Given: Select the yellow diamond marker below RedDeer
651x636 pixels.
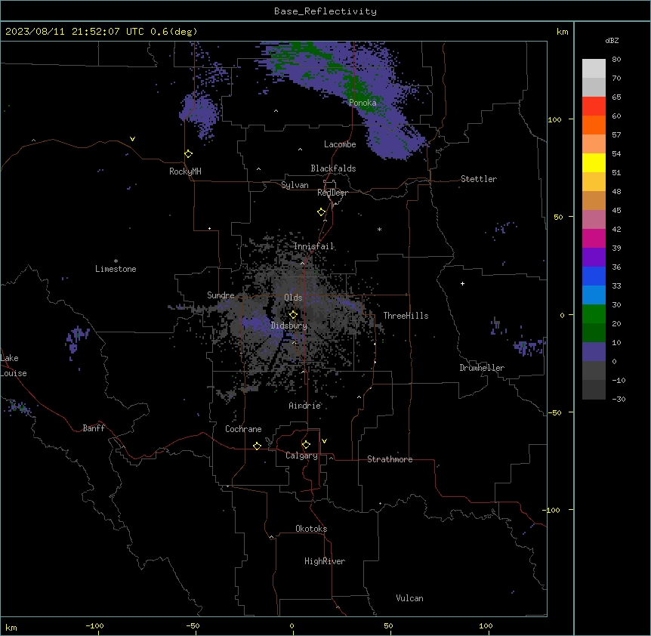Looking at the screenshot, I should [x=322, y=212].
